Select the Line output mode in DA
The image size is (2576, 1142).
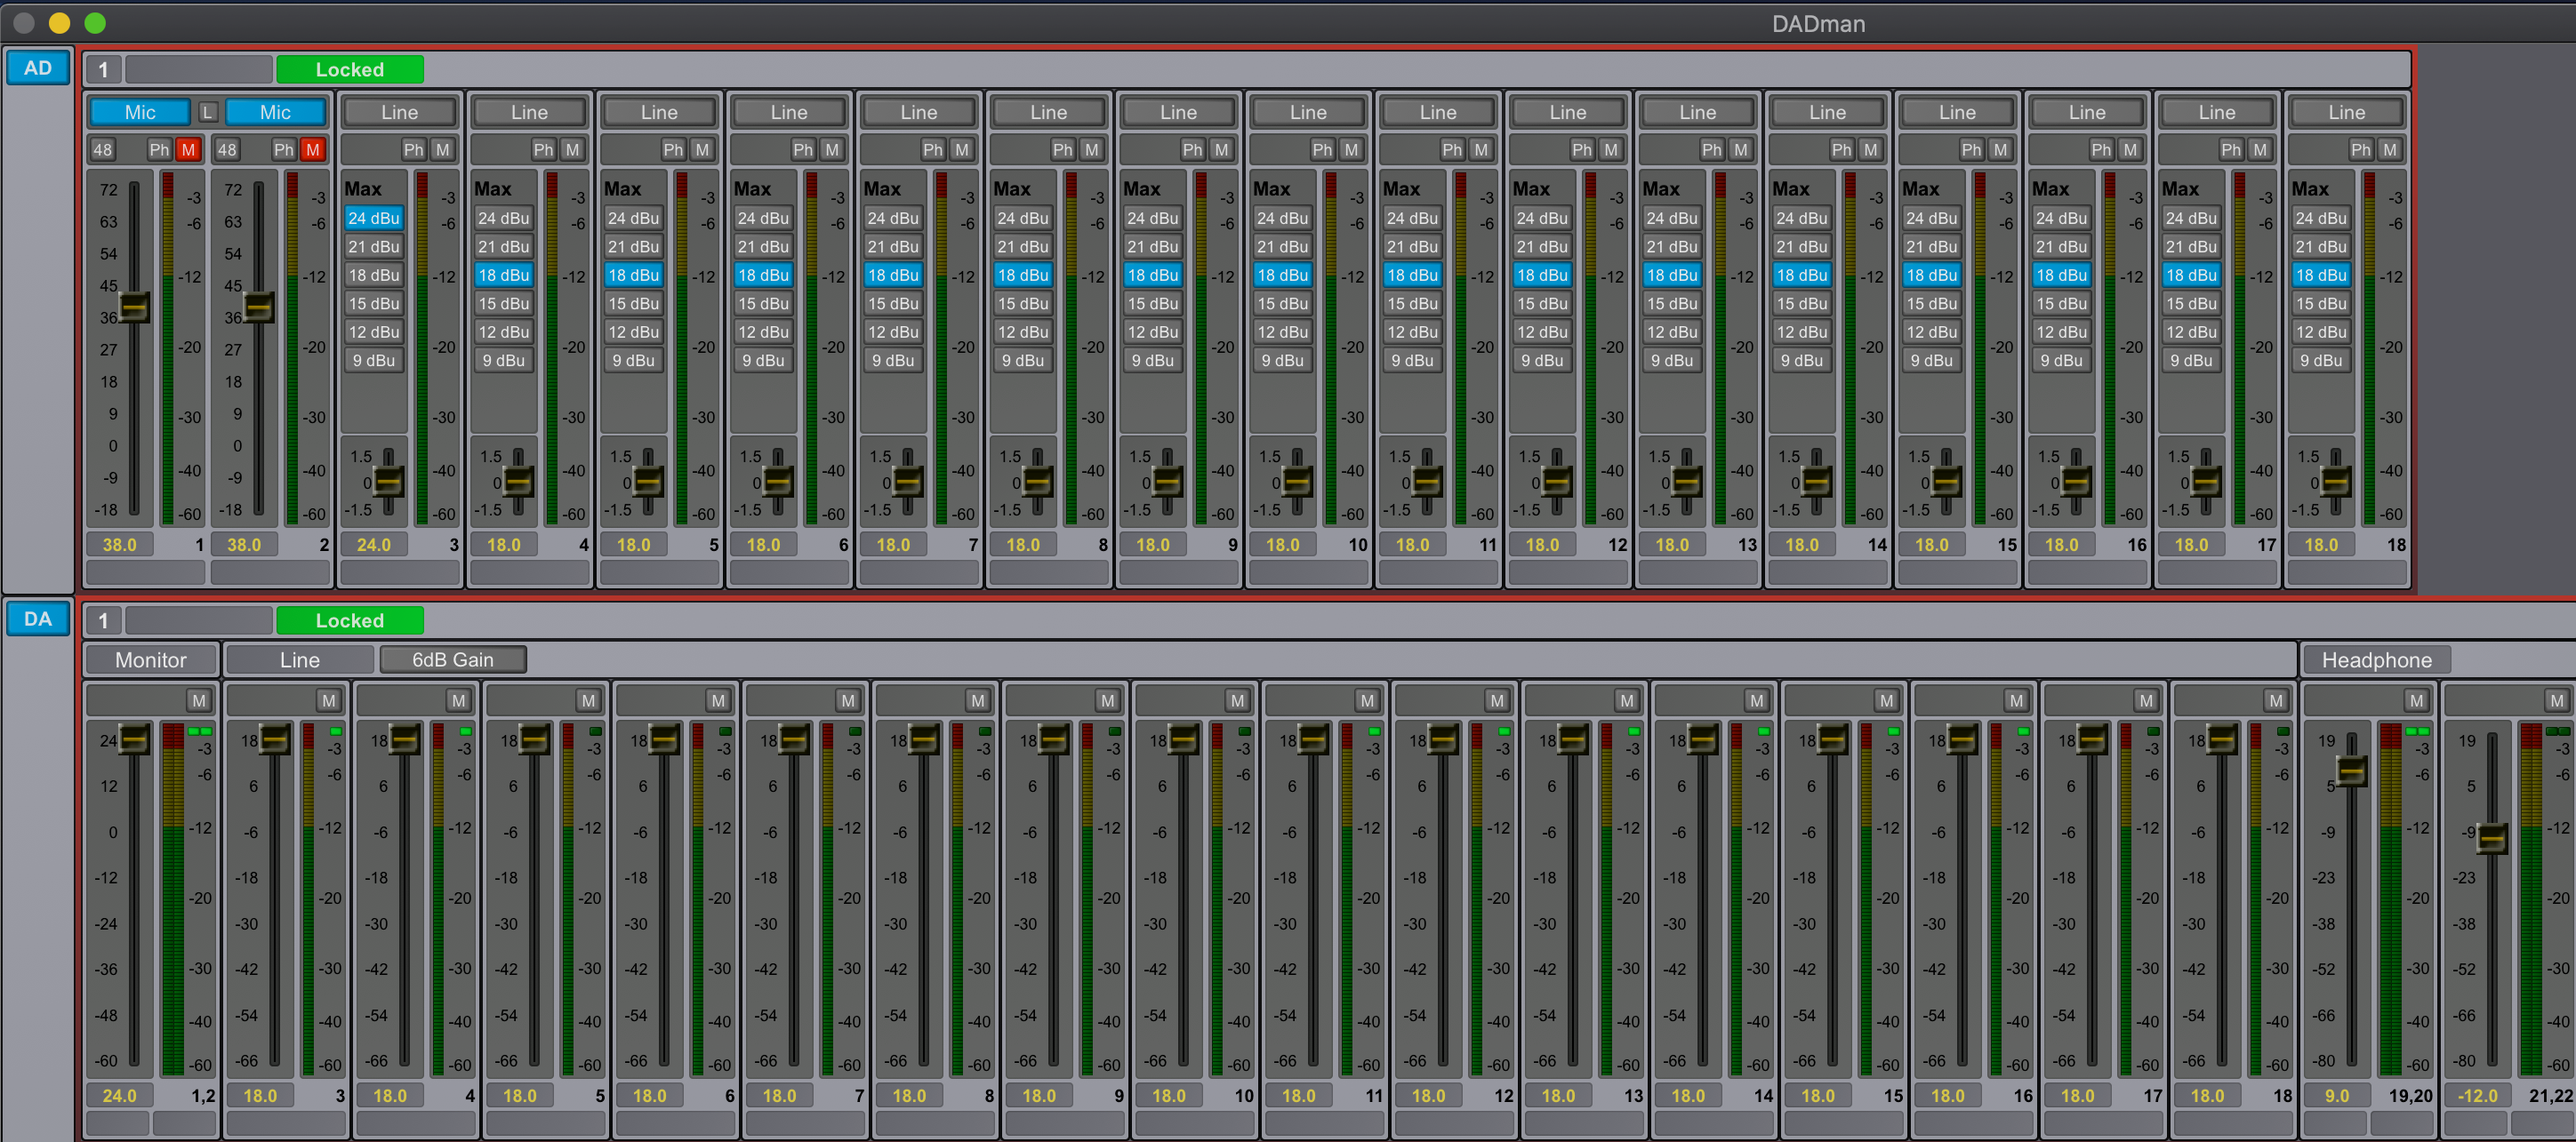299,659
